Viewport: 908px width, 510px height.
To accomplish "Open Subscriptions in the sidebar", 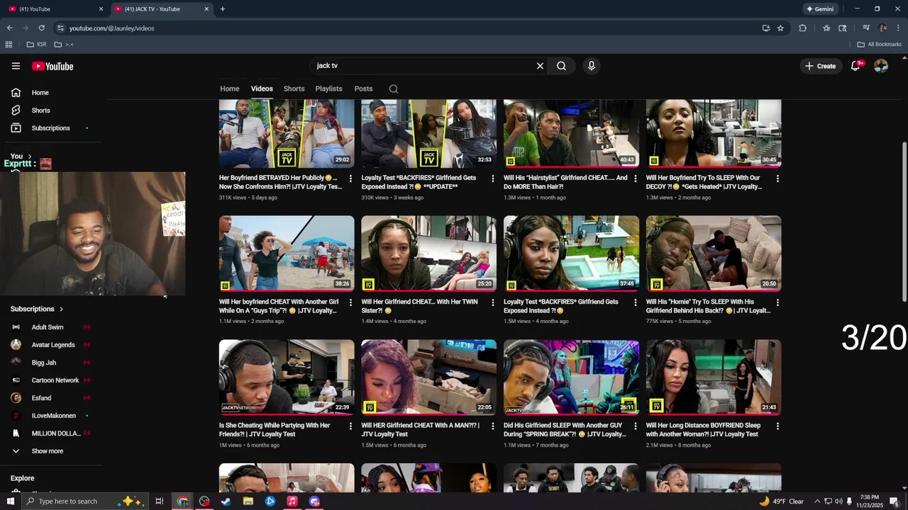I will tap(50, 128).
